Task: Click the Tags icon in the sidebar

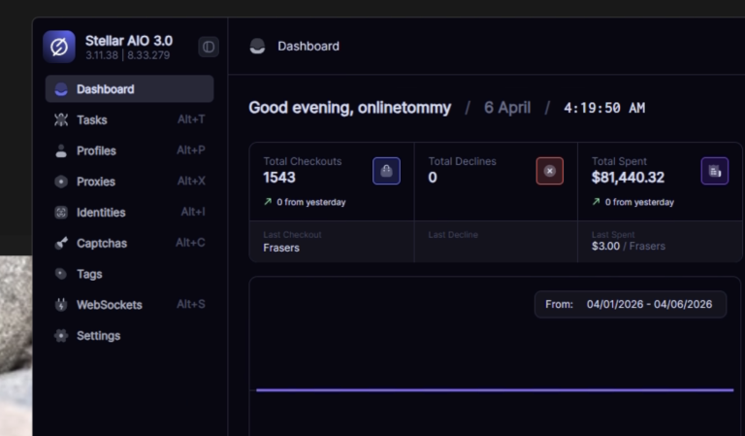Action: click(61, 274)
